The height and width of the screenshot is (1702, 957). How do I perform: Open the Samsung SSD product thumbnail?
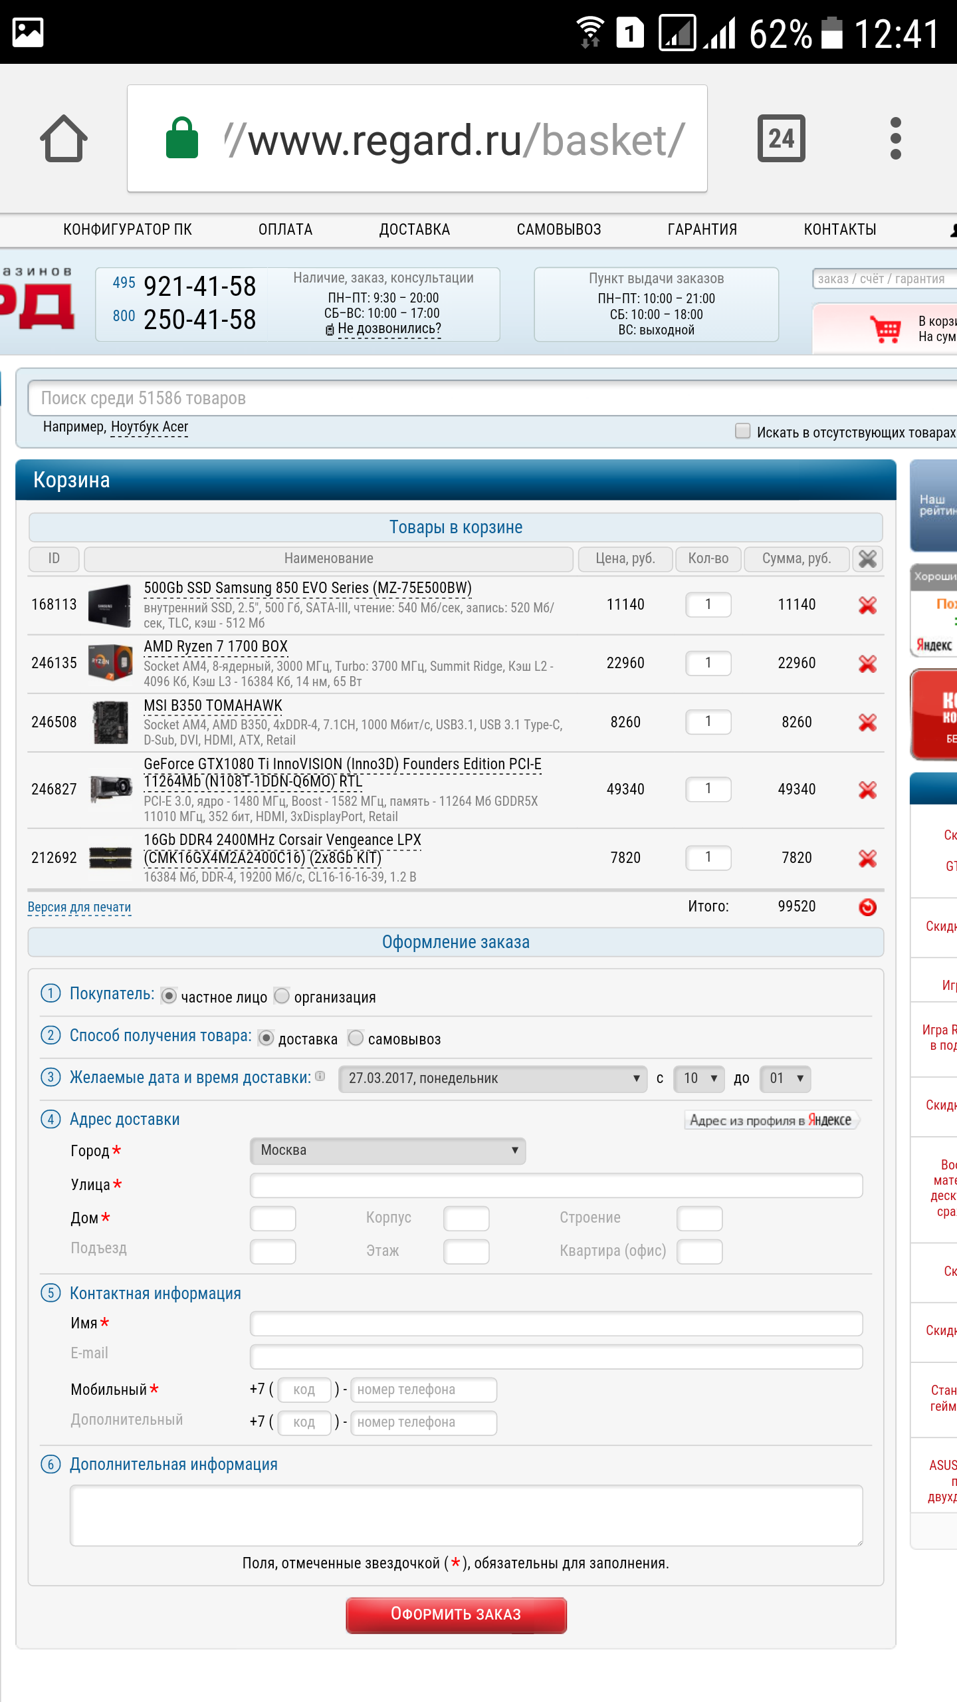coord(110,604)
